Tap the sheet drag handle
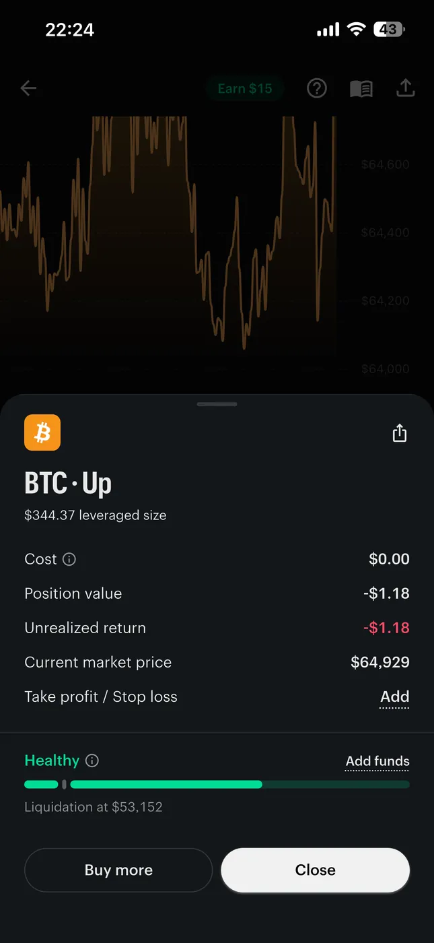 click(x=217, y=404)
